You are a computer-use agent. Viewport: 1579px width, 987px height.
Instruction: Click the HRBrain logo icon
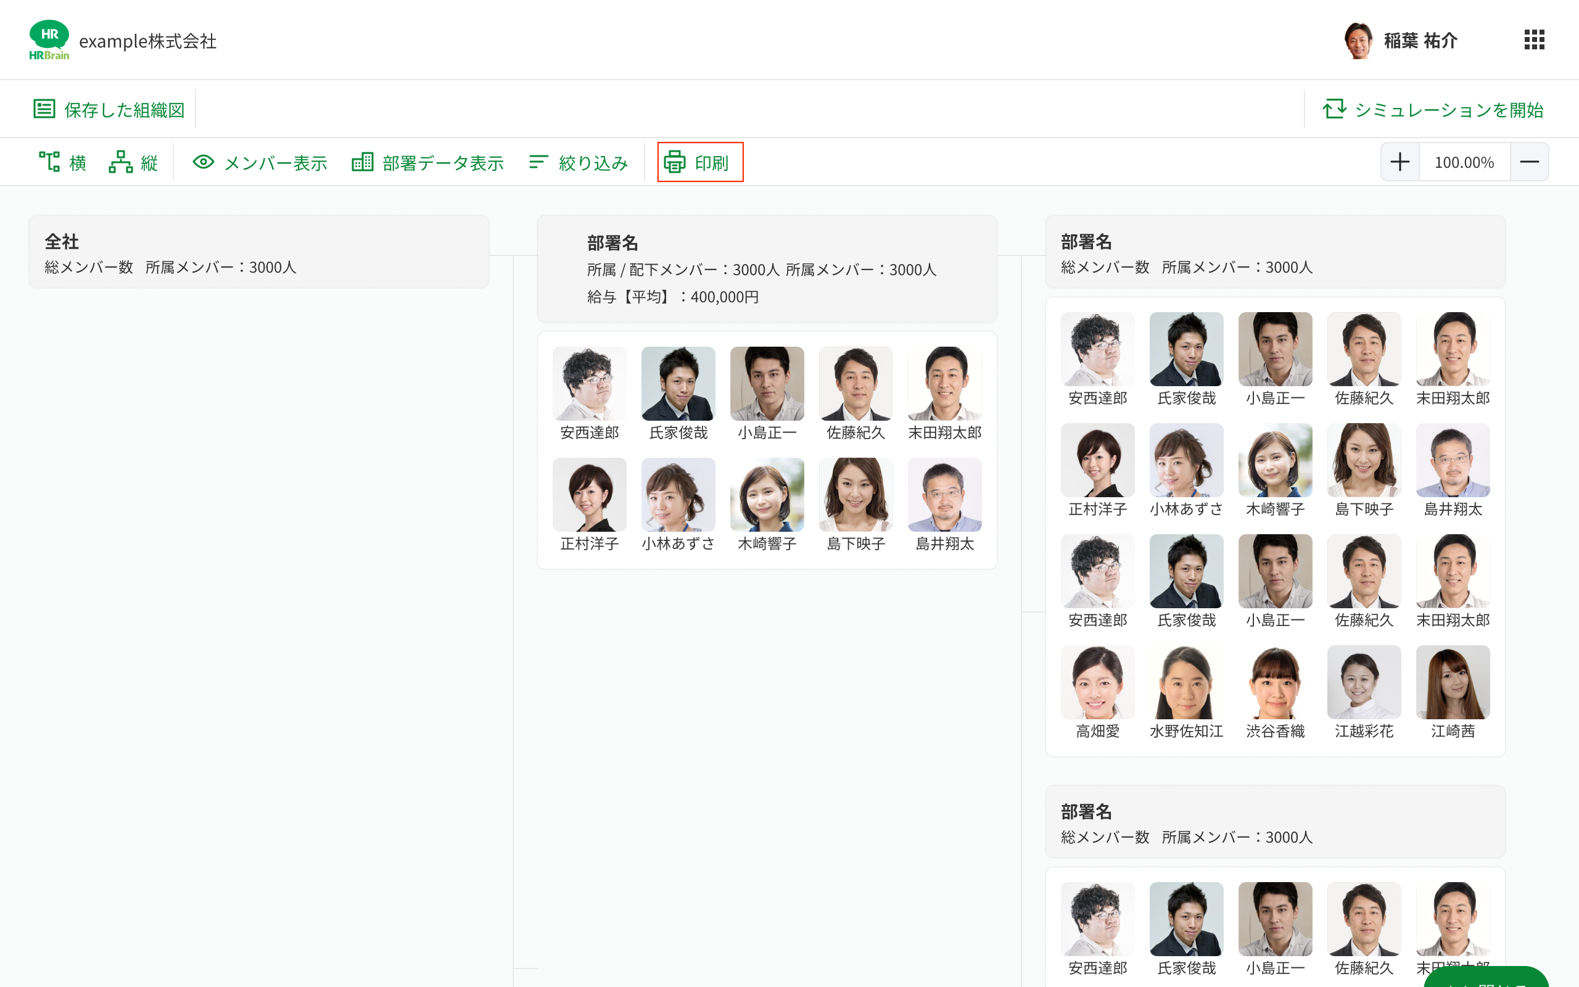coord(49,40)
